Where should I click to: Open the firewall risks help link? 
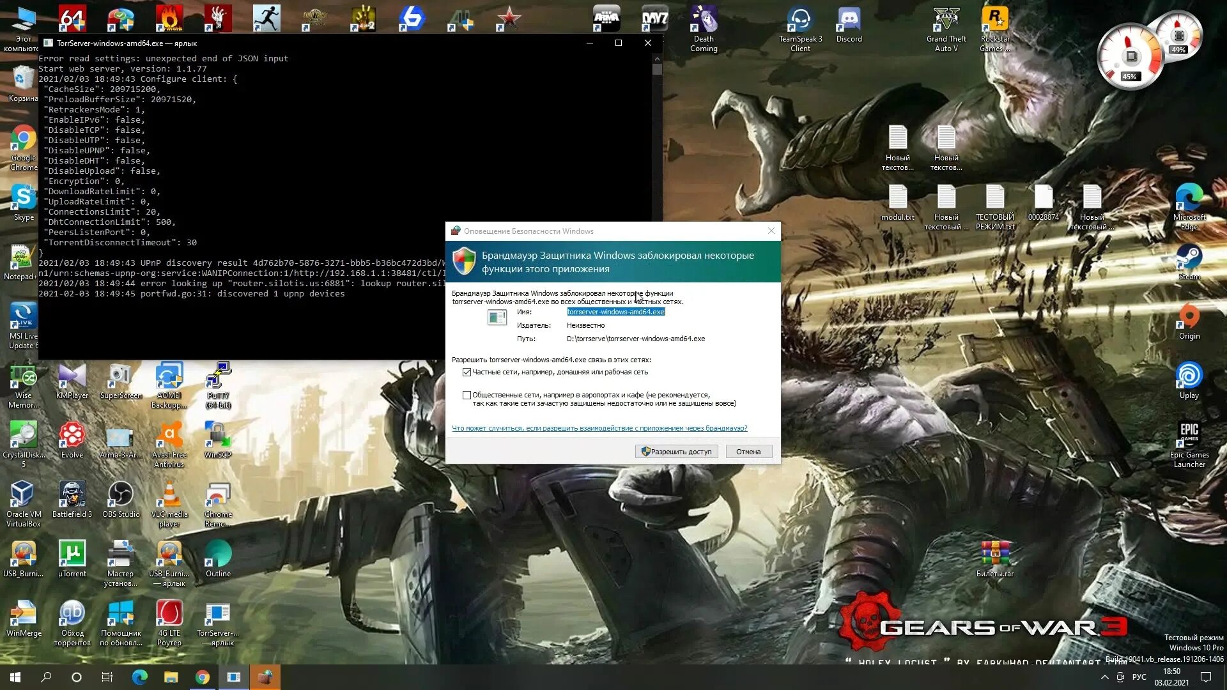tap(599, 428)
